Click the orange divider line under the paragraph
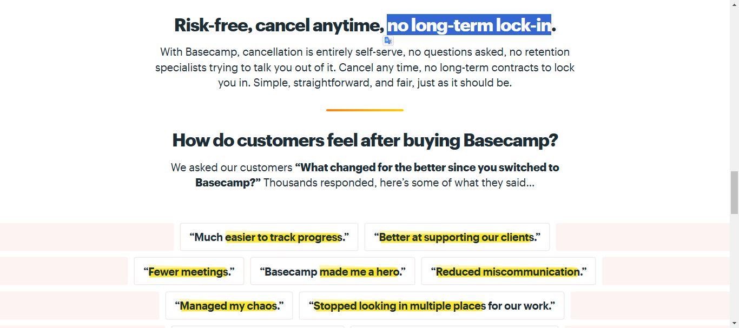Viewport: 739px width, 328px height. (365, 110)
